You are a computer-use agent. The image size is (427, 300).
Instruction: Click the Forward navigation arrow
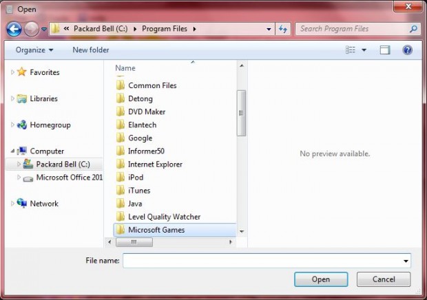(x=31, y=29)
